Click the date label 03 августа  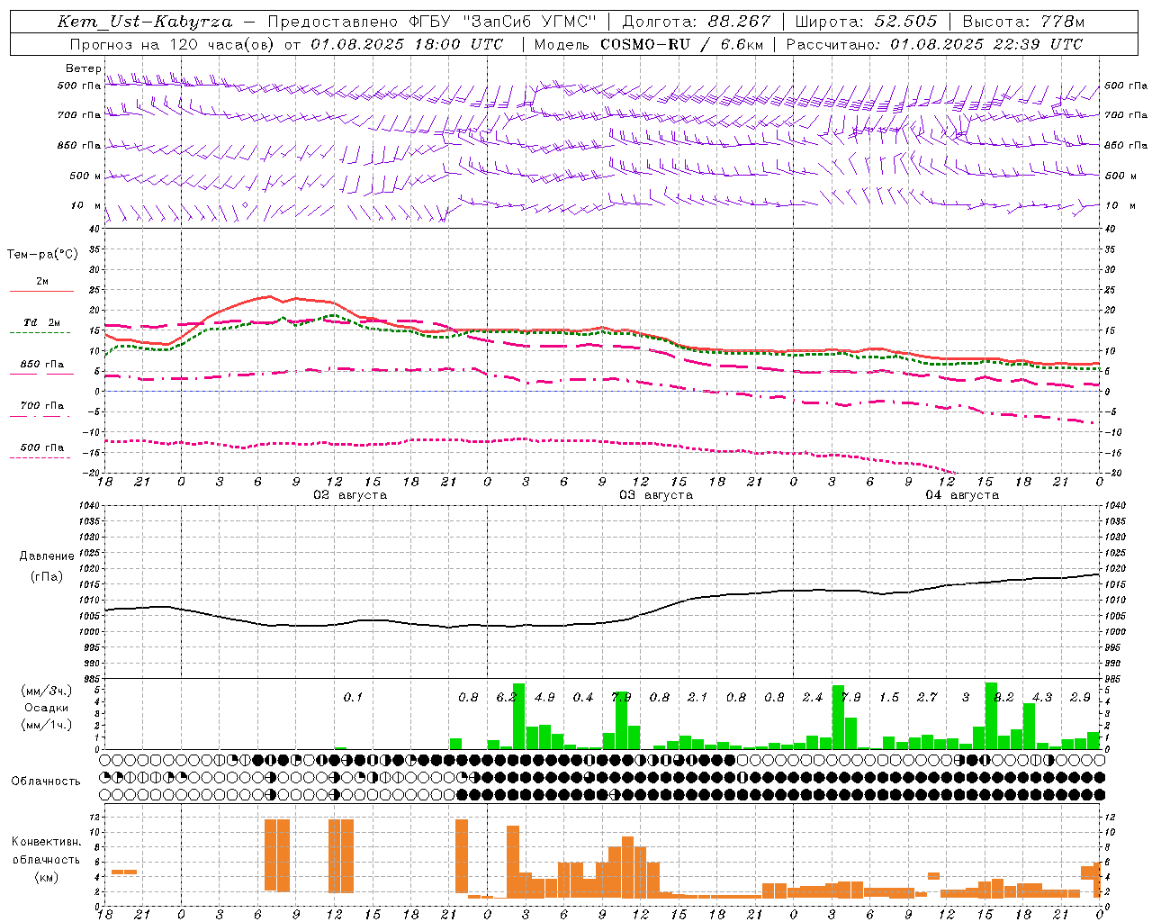point(656,495)
